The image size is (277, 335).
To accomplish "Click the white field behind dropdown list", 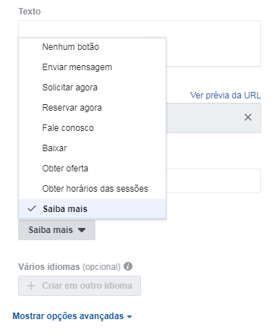I will [x=213, y=181].
